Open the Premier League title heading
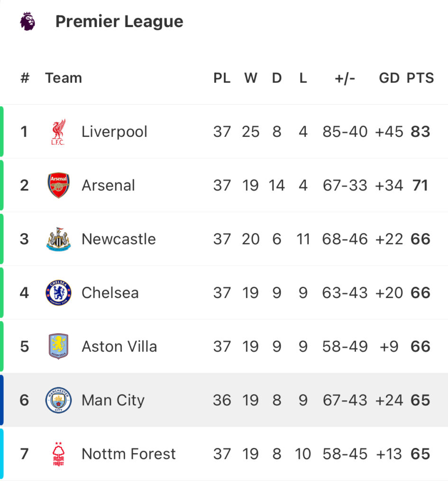 click(x=119, y=21)
